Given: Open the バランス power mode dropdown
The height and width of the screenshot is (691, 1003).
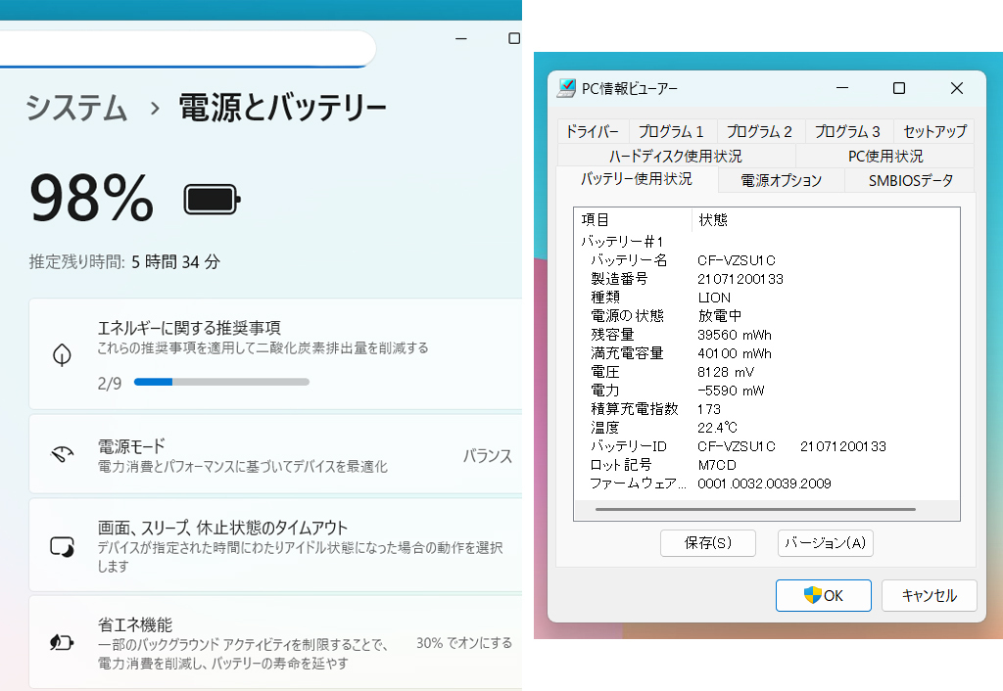Looking at the screenshot, I should (487, 455).
